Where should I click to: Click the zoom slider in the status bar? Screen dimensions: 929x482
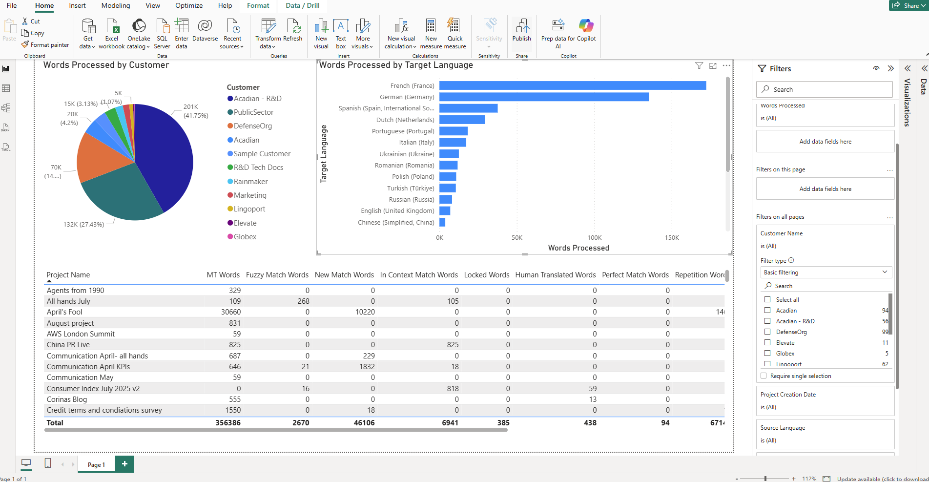(765, 479)
